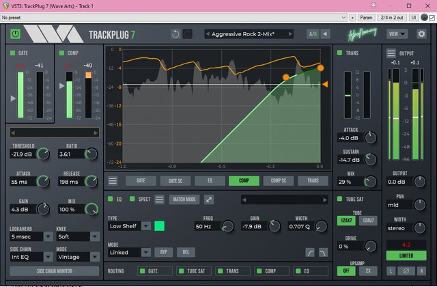
Task: Click the undo arrow icon
Action: point(175,34)
